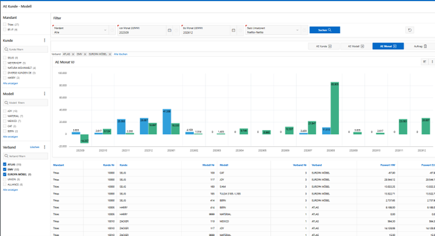Image resolution: width=435 pixels, height=236 pixels.
Task: Click the Suchen search button
Action: (x=325, y=30)
